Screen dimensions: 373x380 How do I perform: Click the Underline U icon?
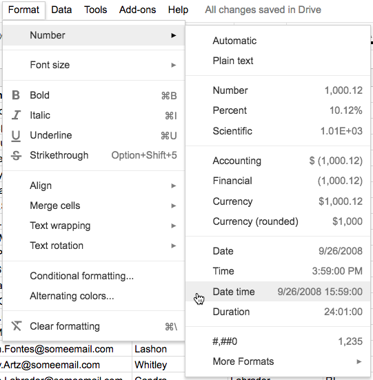pyautogui.click(x=16, y=135)
